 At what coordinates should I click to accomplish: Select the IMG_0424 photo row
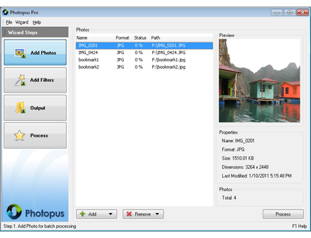(x=144, y=53)
